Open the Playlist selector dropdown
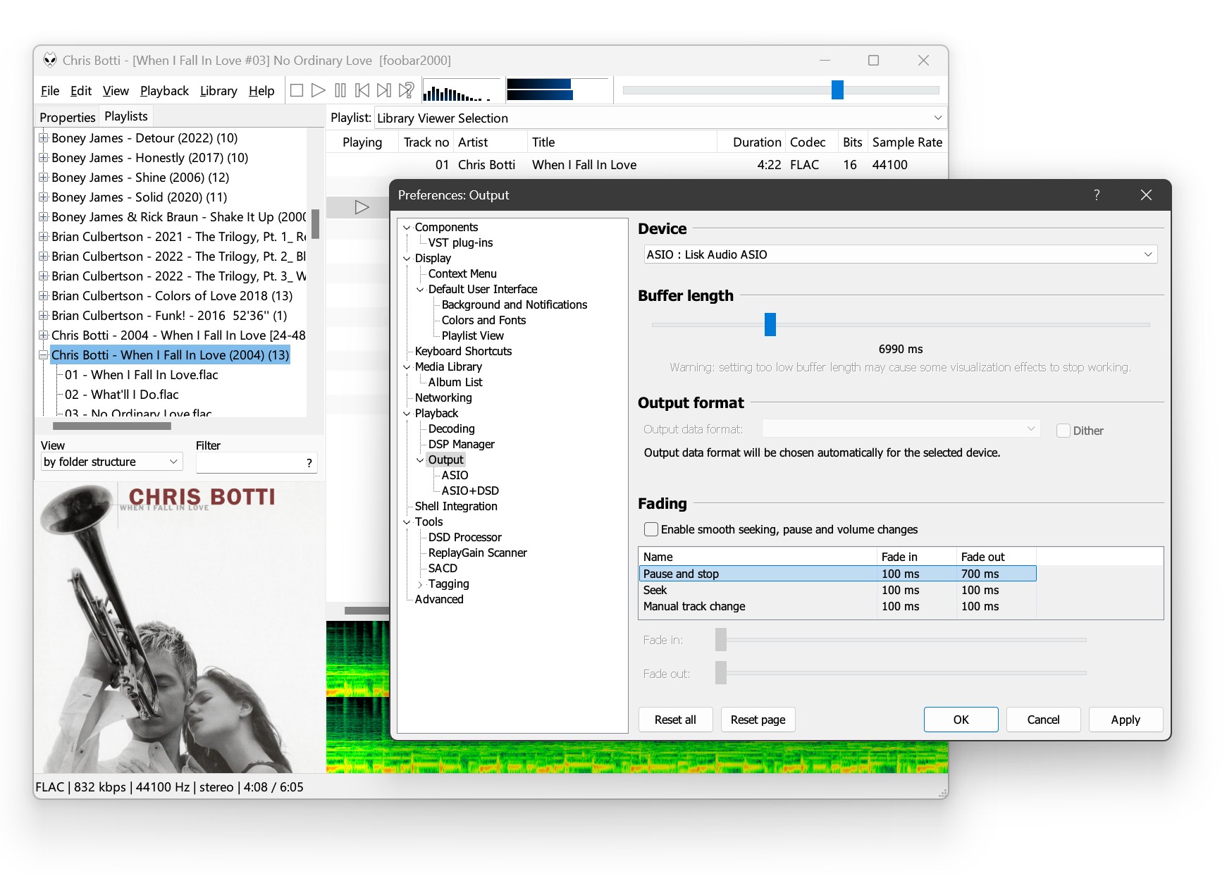 pyautogui.click(x=660, y=118)
